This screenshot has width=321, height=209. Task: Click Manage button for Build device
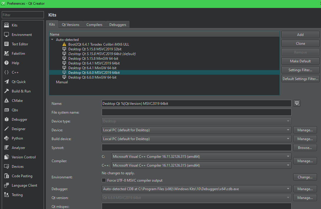(x=305, y=139)
